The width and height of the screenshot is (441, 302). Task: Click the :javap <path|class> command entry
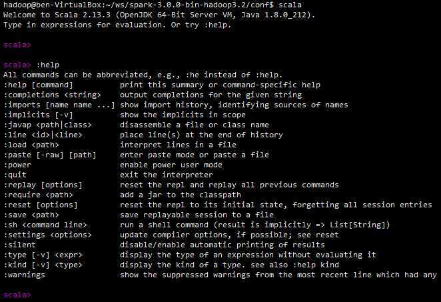(x=47, y=125)
